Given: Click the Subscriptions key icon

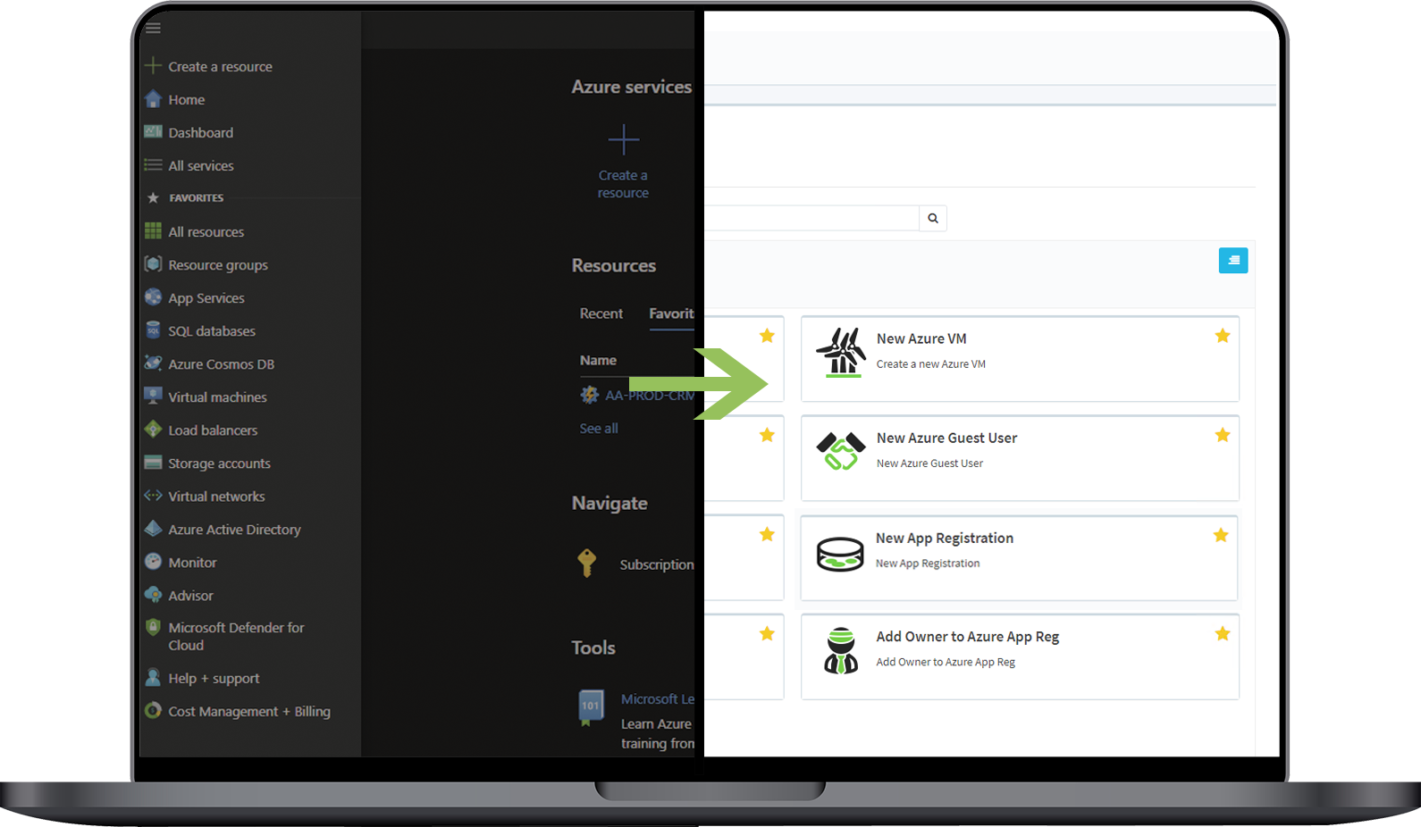Looking at the screenshot, I should point(587,563).
